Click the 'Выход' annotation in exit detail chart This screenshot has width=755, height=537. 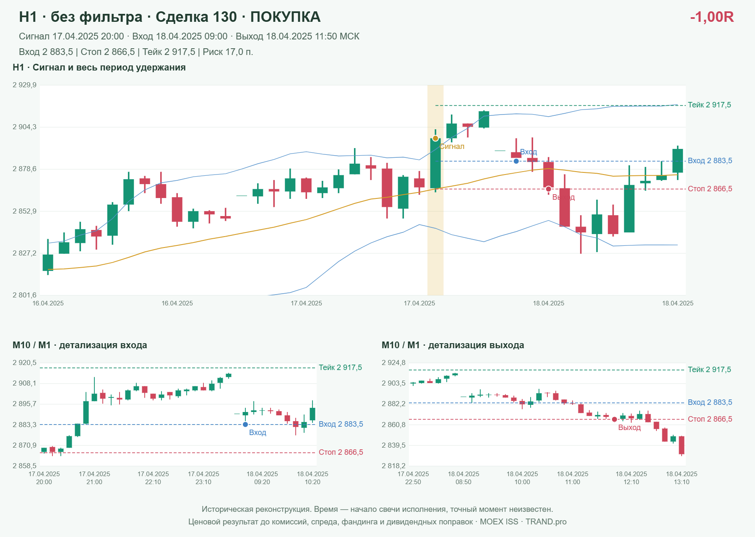click(630, 428)
